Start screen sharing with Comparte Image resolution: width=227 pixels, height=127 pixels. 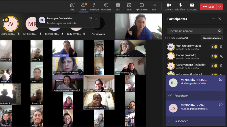[x=192, y=6]
